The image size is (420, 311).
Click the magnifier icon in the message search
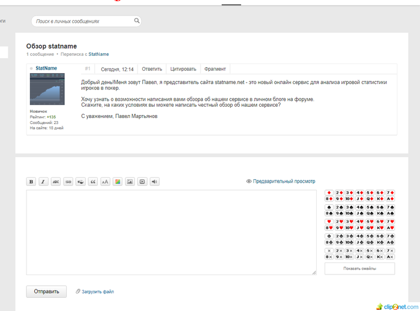pos(137,20)
